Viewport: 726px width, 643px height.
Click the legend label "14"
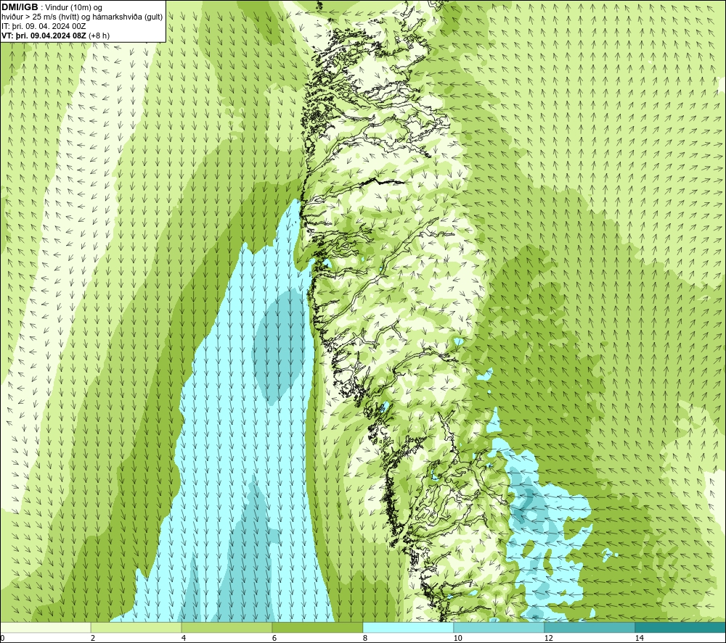[639, 639]
